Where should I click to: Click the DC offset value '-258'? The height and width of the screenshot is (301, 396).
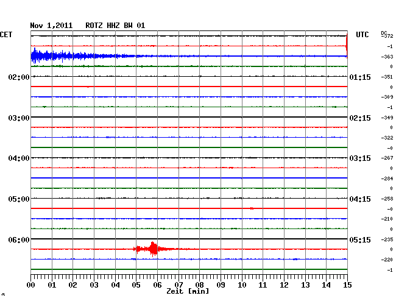tap(387, 199)
